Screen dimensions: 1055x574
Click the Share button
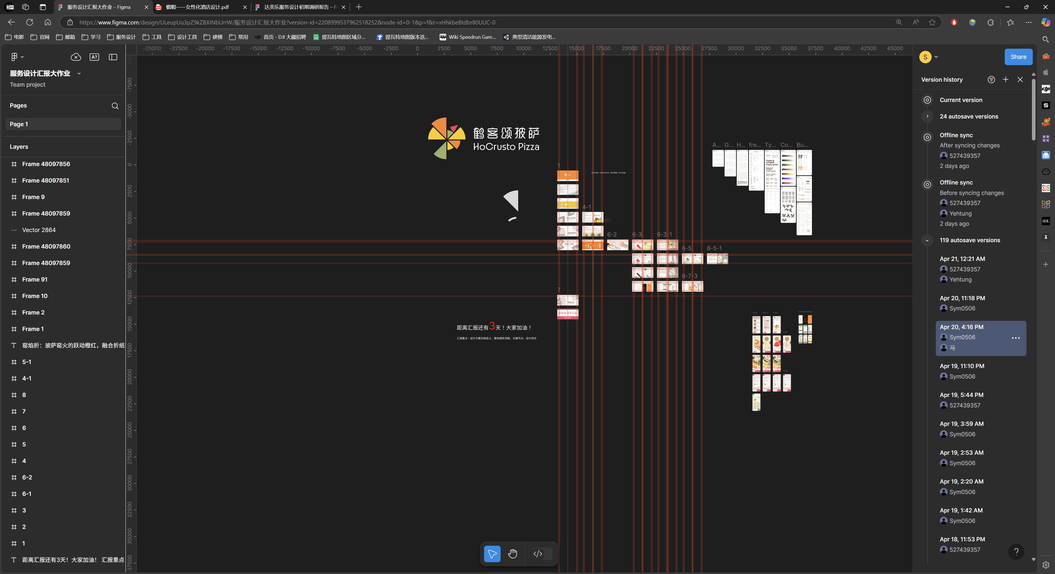(1018, 57)
